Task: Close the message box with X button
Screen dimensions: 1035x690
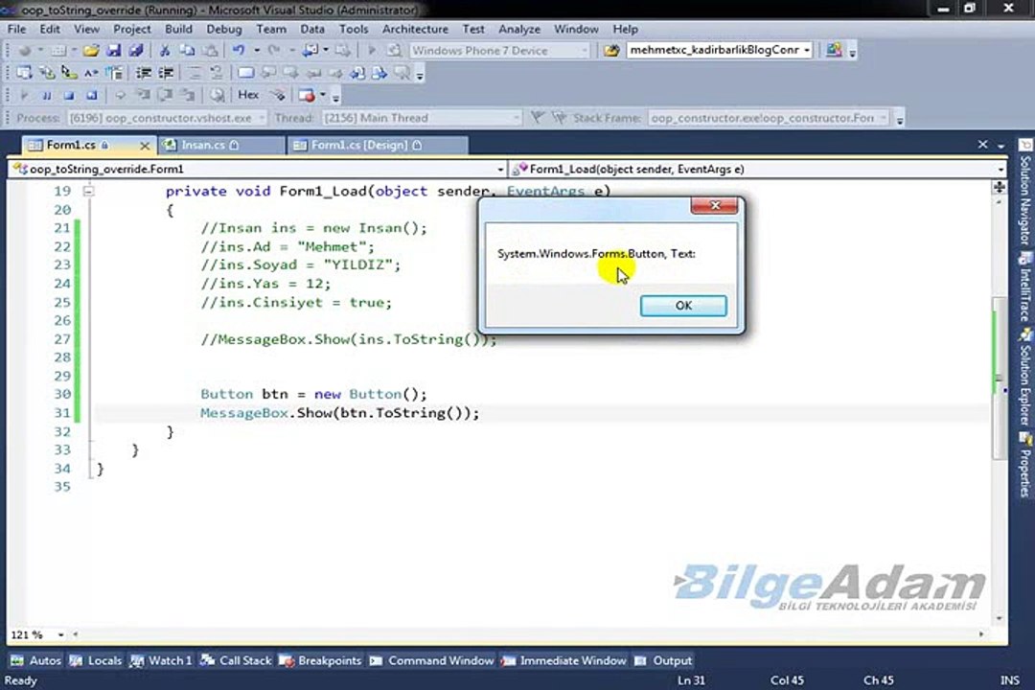Action: [x=714, y=205]
